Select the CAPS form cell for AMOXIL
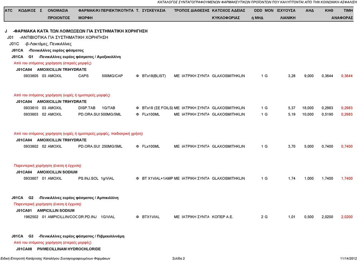This screenshot has width=357, height=261. tap(83, 76)
